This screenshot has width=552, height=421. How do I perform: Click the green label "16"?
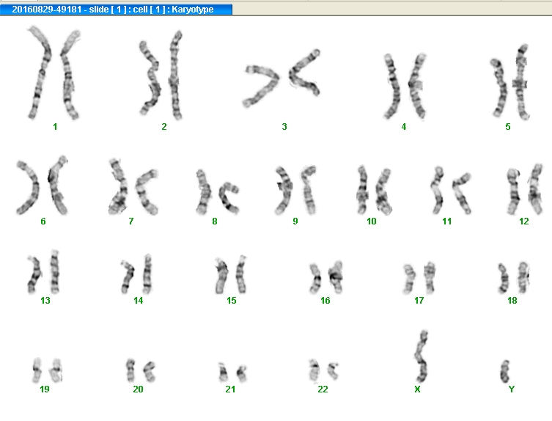coord(325,301)
